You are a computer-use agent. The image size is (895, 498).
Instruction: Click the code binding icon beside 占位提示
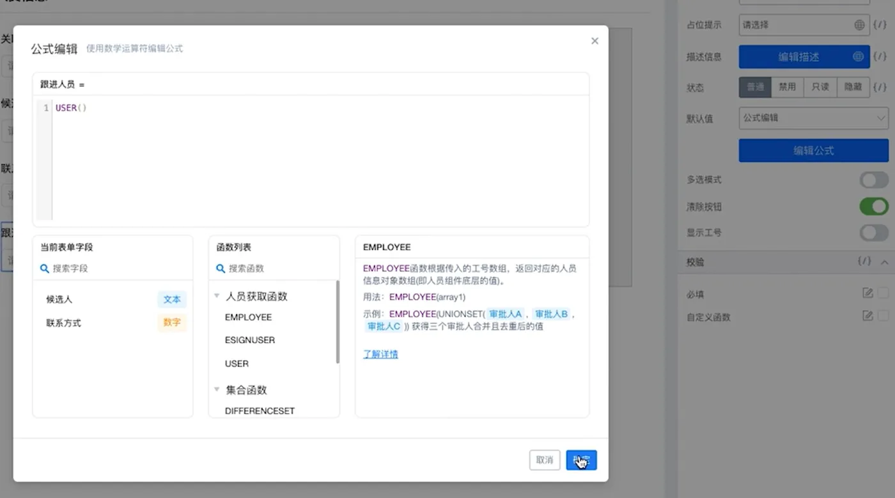coord(880,25)
